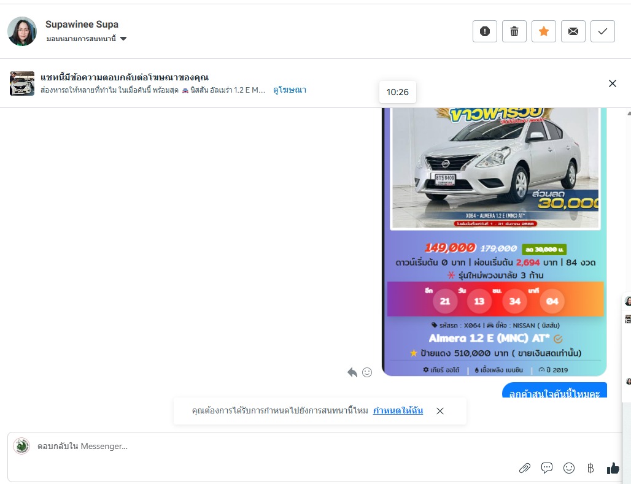631x484 pixels.
Task: Click the กำหนดให้ฉัน assign to me link
Action: coord(398,410)
